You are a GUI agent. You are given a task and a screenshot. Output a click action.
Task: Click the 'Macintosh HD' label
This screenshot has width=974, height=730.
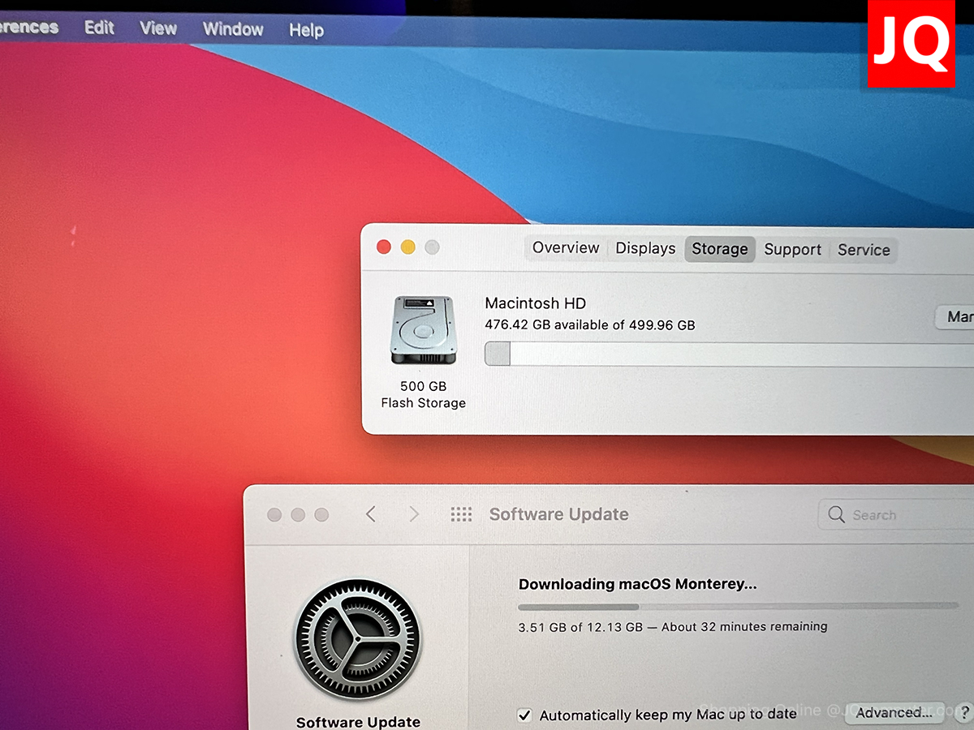click(536, 303)
